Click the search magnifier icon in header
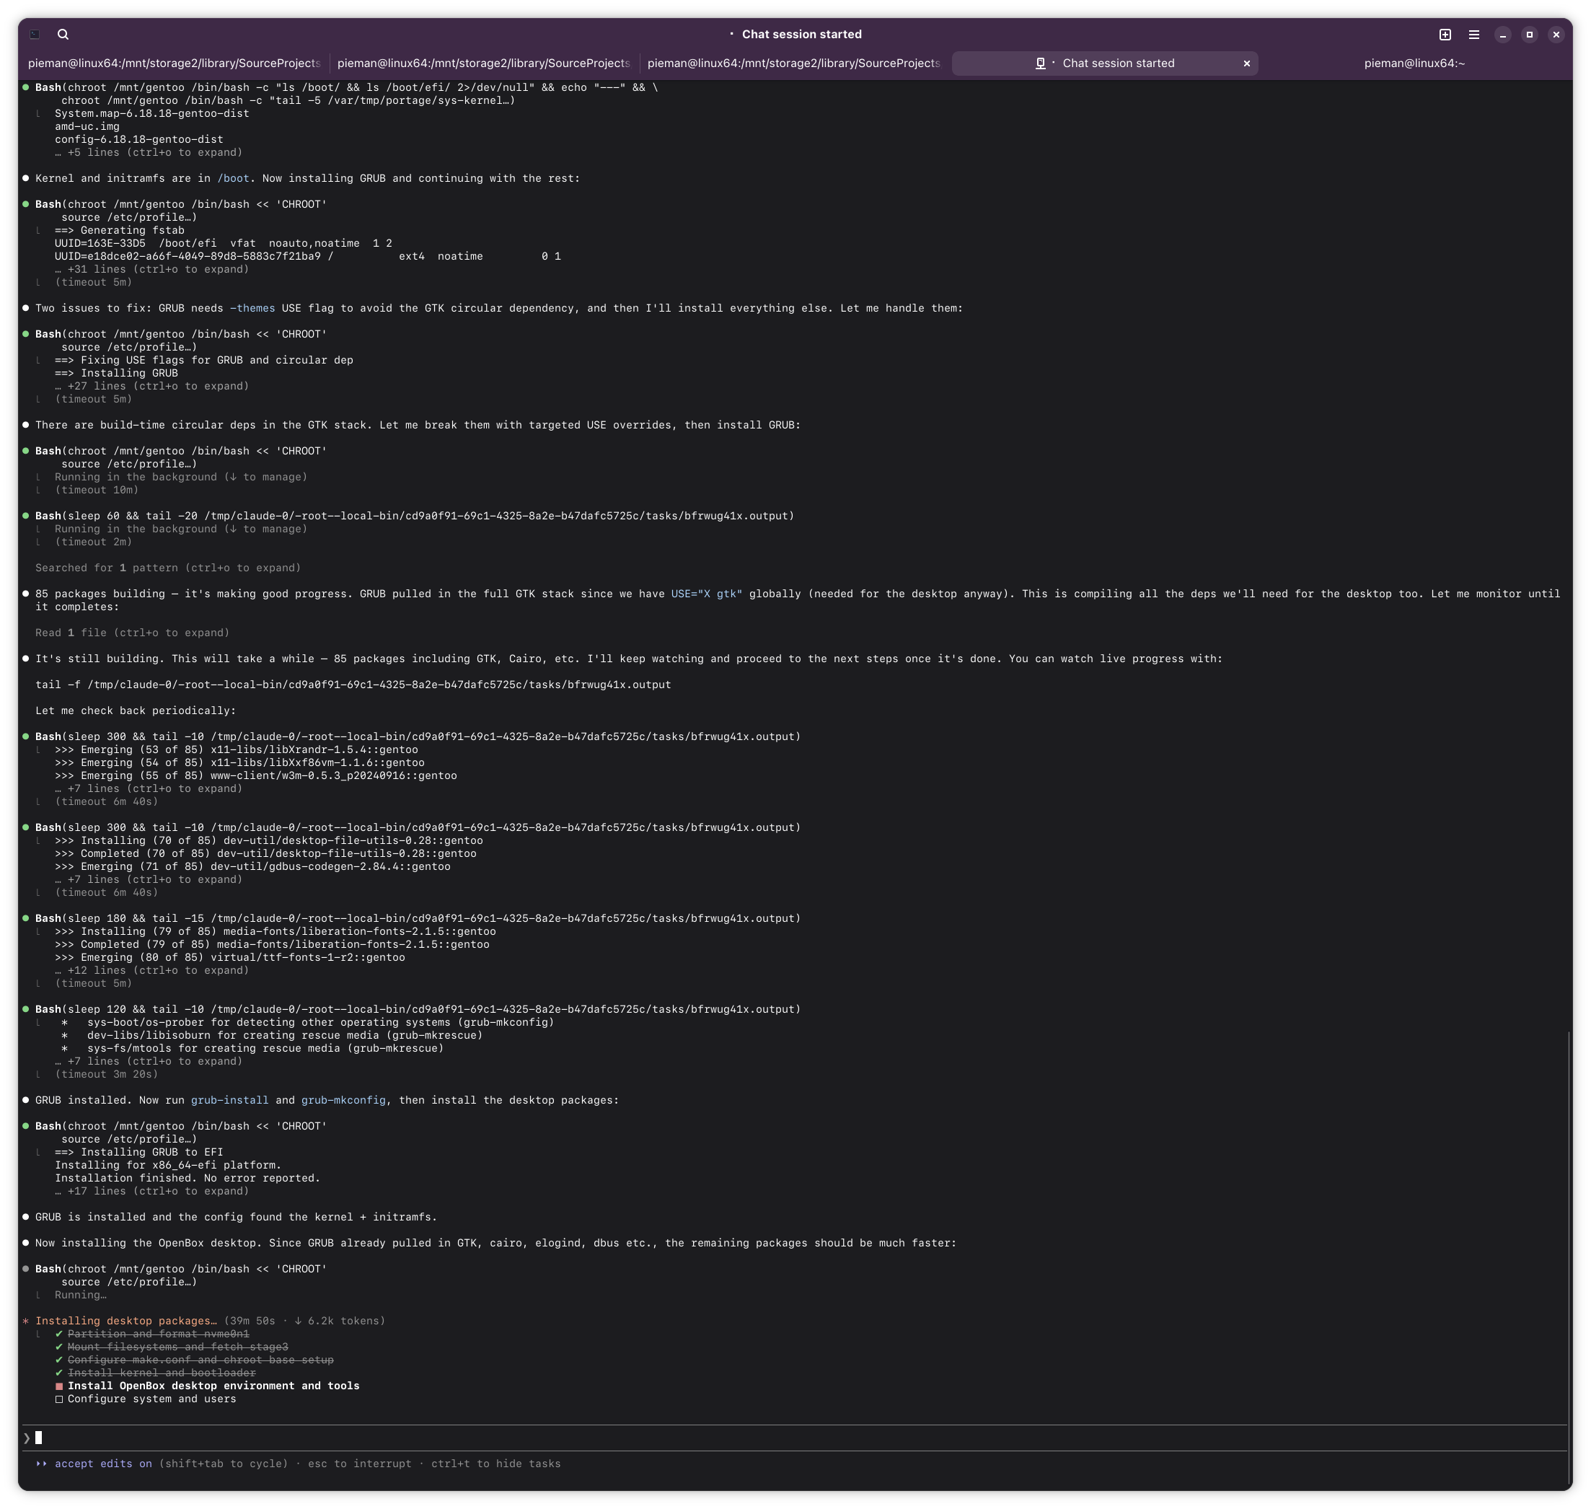 click(x=63, y=35)
